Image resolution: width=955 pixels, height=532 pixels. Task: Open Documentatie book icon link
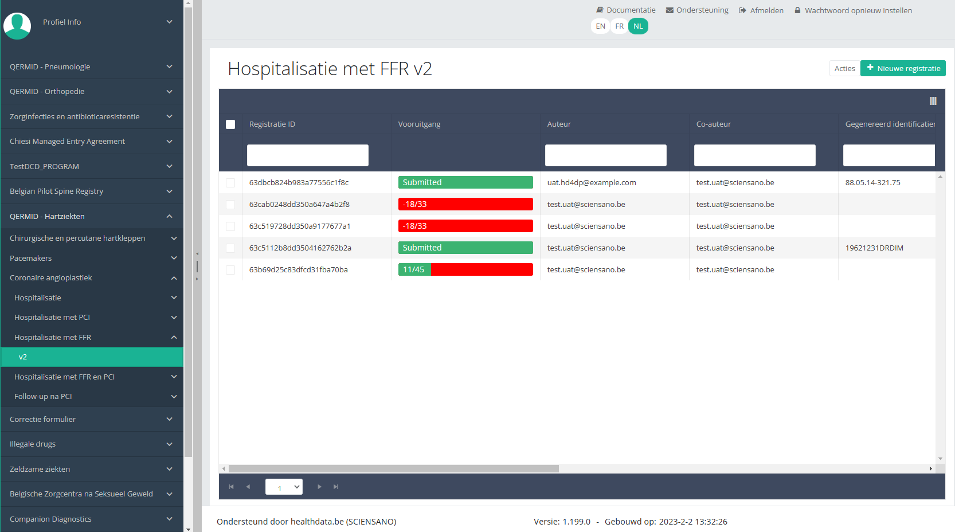tap(600, 10)
